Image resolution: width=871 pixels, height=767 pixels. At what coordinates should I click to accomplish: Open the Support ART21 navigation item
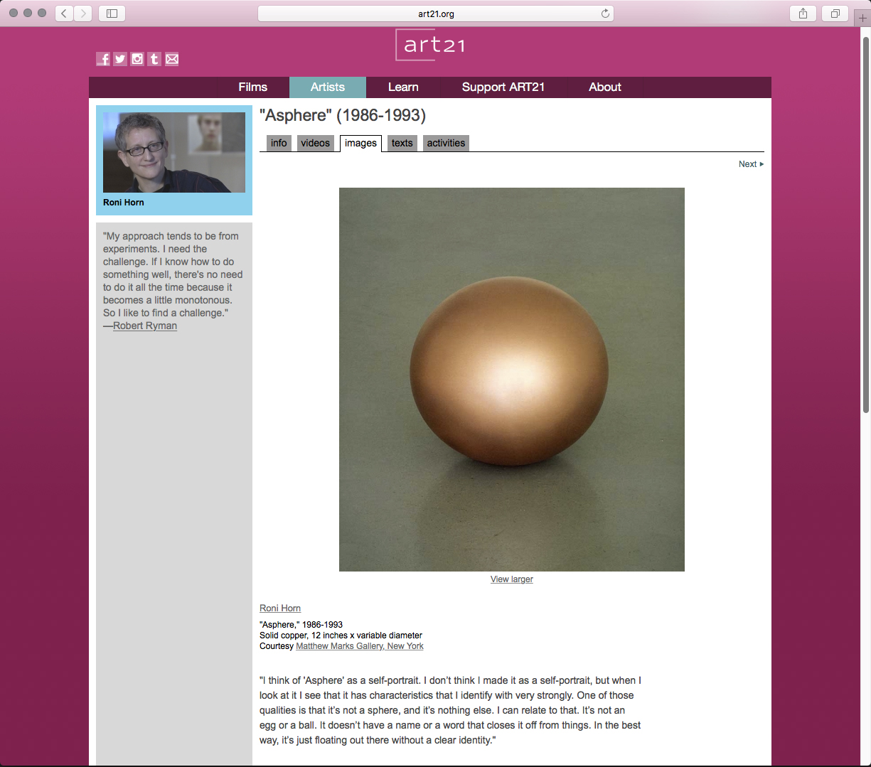point(503,87)
